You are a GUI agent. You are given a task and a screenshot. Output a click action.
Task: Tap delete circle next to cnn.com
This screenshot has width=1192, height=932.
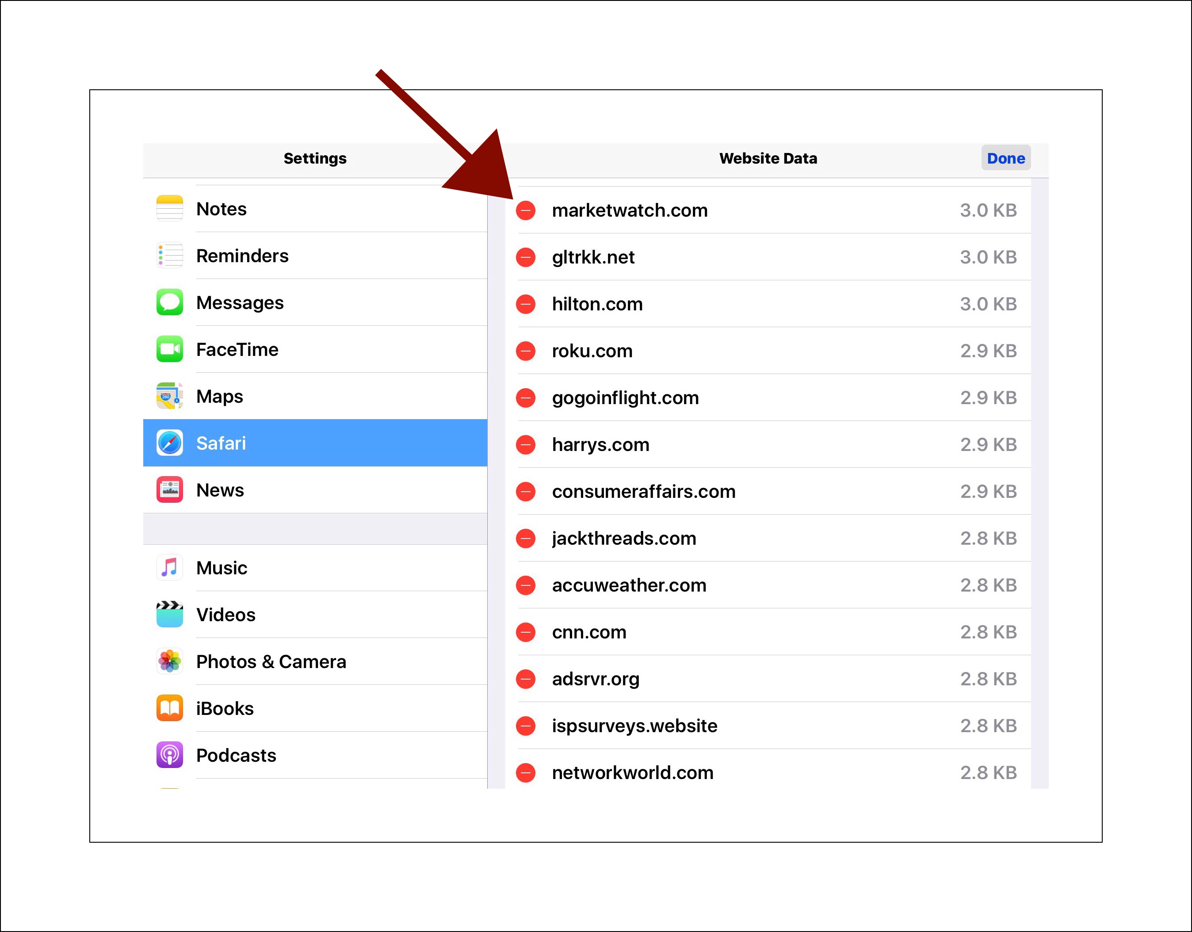click(526, 632)
